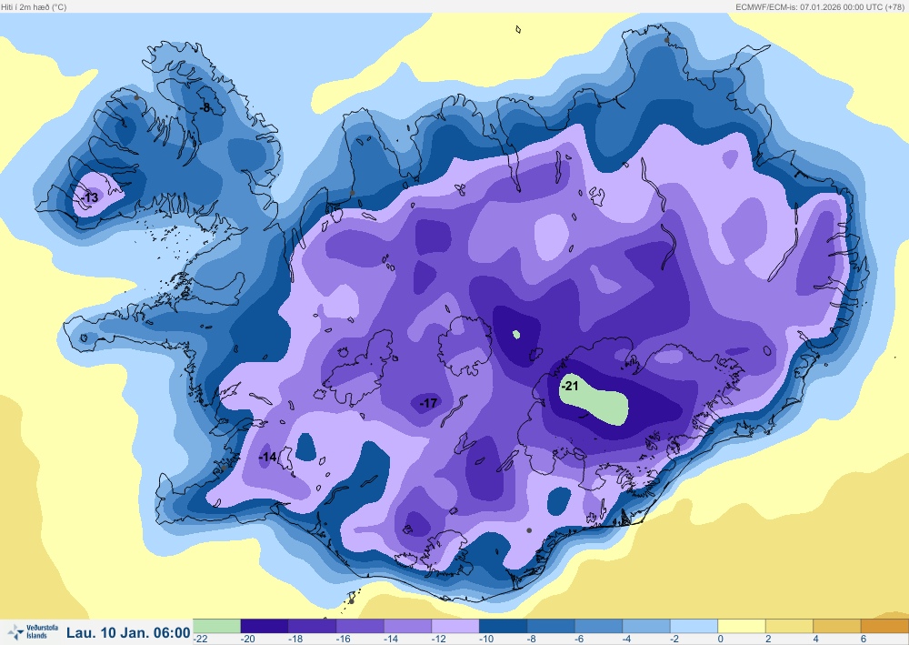Viewport: 909px width, 645px height.
Task: Click the -13 label on the western peninsula
Action: pos(90,197)
